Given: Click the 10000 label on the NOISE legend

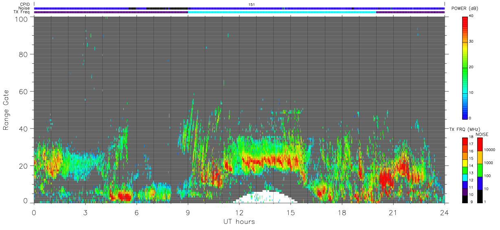Looking at the screenshot, I should (489, 150).
